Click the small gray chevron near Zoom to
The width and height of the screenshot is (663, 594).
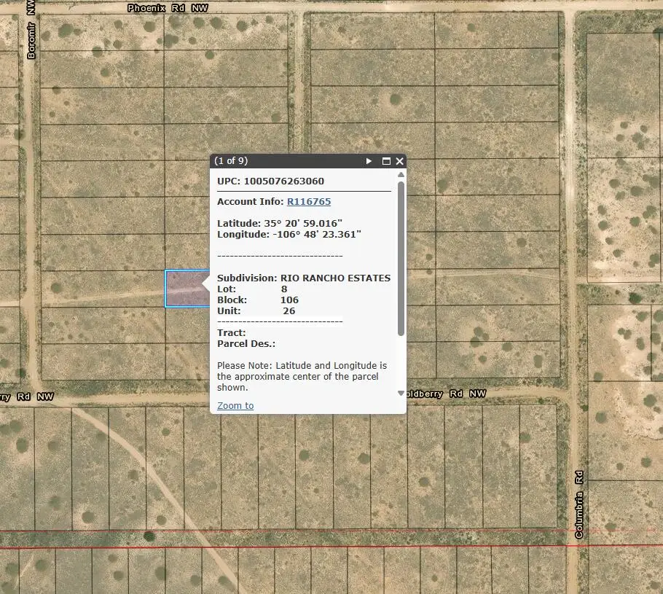point(401,393)
